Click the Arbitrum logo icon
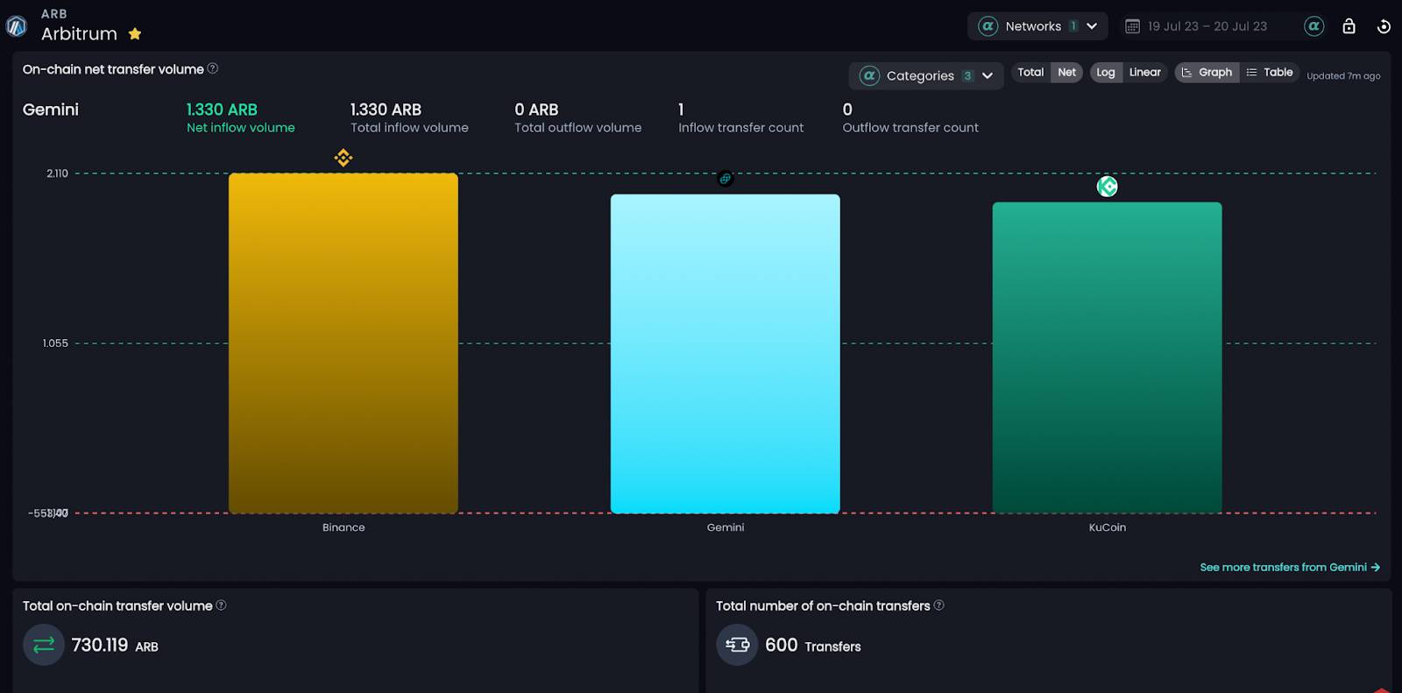The width and height of the screenshot is (1402, 693). [16, 26]
